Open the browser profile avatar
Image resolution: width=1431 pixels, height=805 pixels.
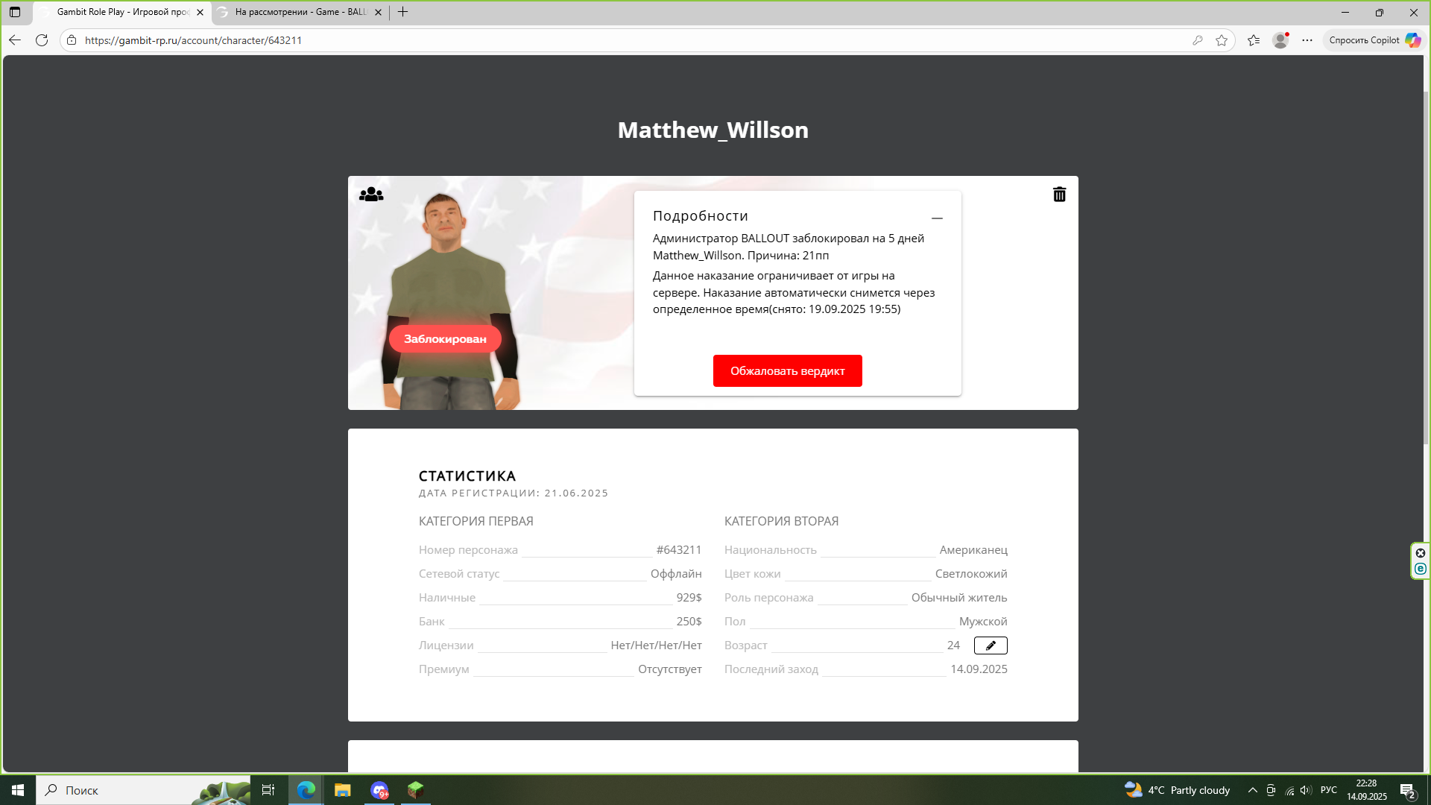[x=1280, y=40]
